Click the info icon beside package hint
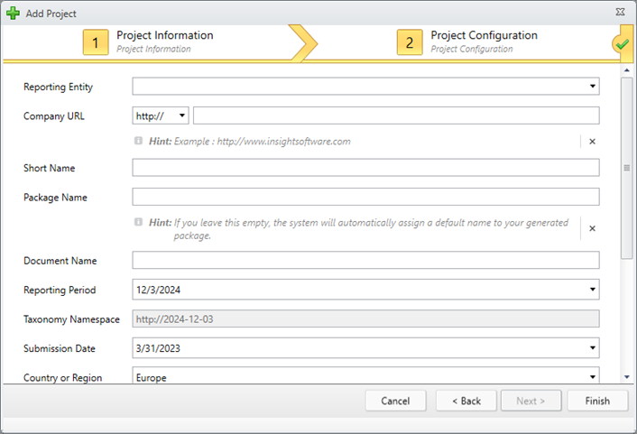This screenshot has width=637, height=434. click(139, 222)
